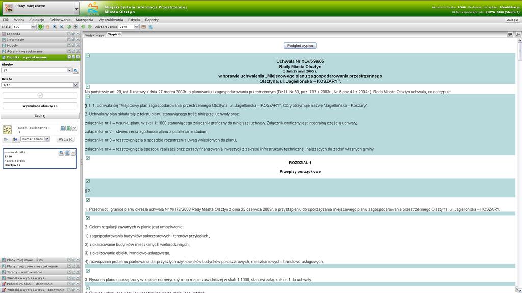The height and width of the screenshot is (293, 522).
Task: Activate the green Identyfikacja info tool
Action: click(41, 27)
